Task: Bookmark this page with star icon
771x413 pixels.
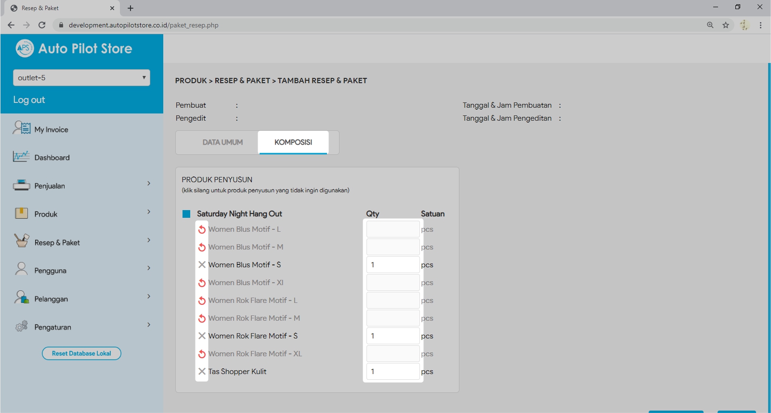Action: (725, 25)
